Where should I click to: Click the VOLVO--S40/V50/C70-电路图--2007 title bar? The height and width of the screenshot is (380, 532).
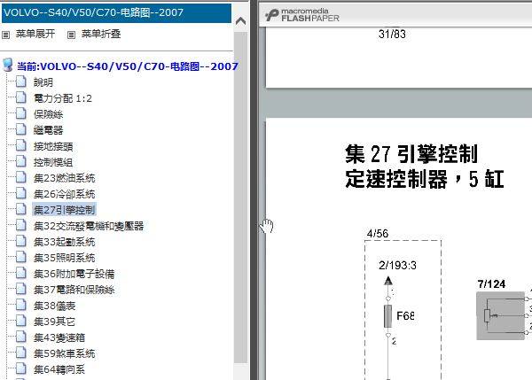tap(116, 13)
